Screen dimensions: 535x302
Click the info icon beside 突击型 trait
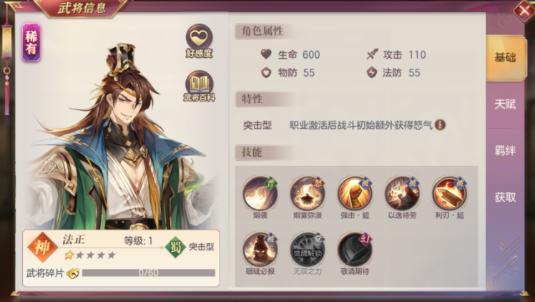click(x=440, y=125)
